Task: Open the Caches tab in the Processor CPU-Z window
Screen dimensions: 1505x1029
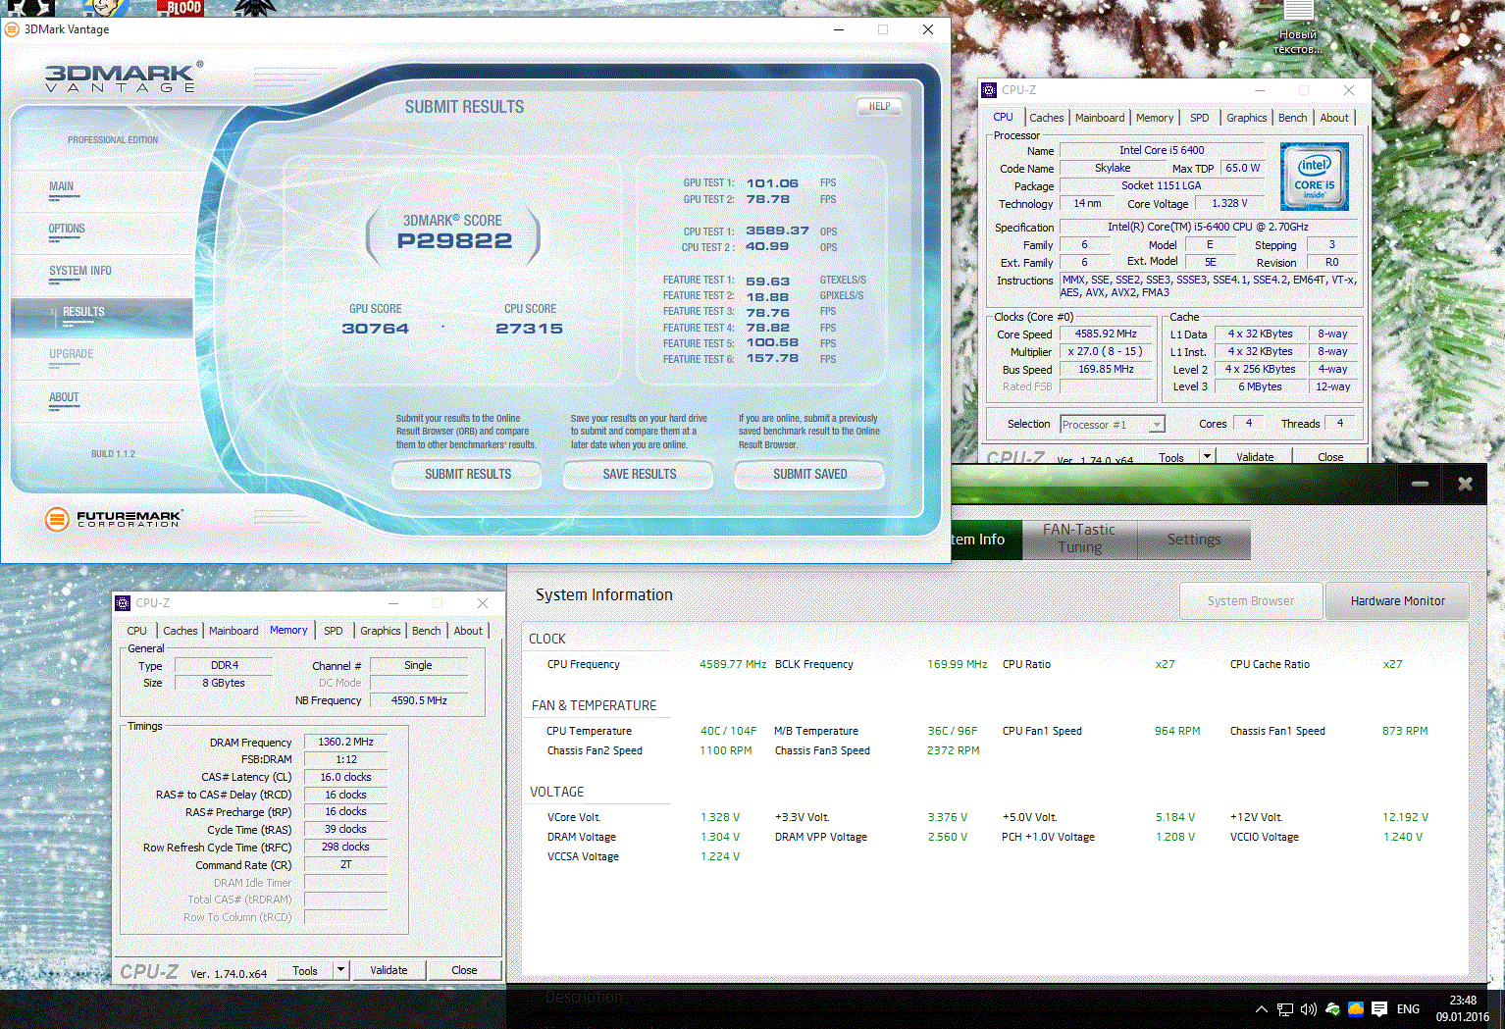Action: (x=1047, y=118)
